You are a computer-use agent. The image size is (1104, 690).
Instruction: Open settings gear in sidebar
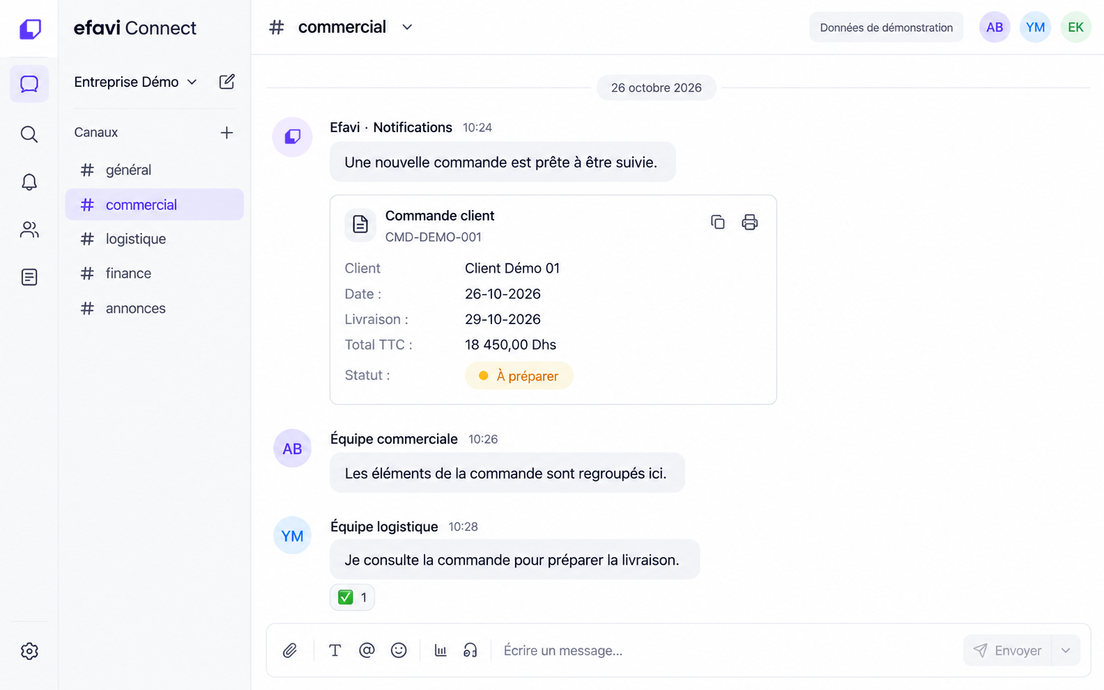[x=29, y=651]
